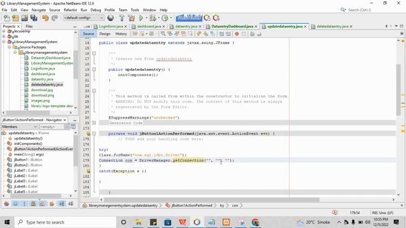This screenshot has width=406, height=228.
Task: Expand the Generated Code fold on line 29
Action: point(94,123)
